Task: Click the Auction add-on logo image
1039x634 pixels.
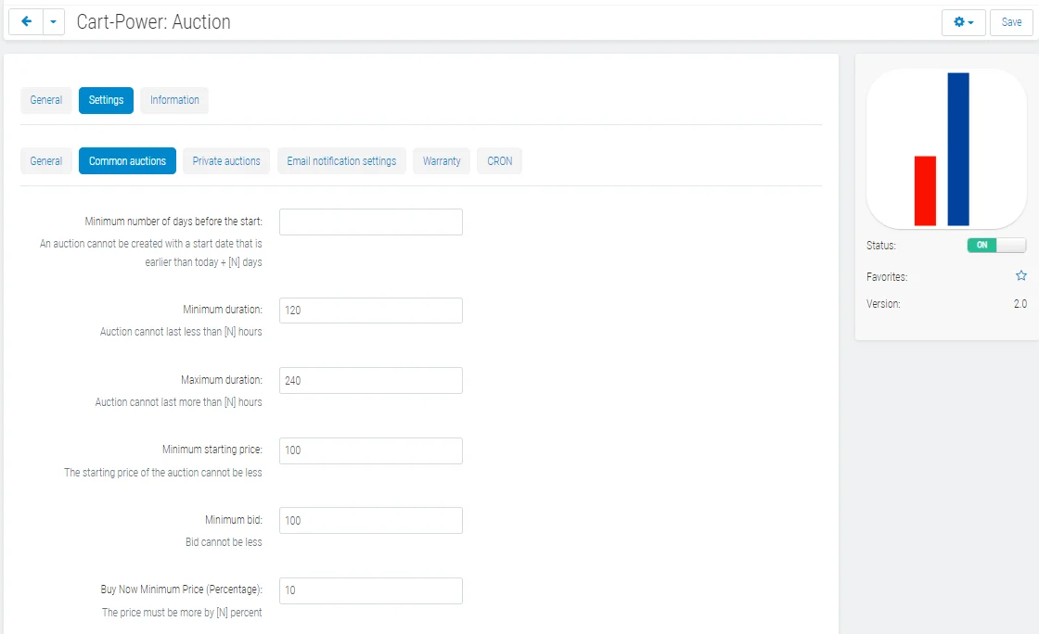Action: point(946,149)
